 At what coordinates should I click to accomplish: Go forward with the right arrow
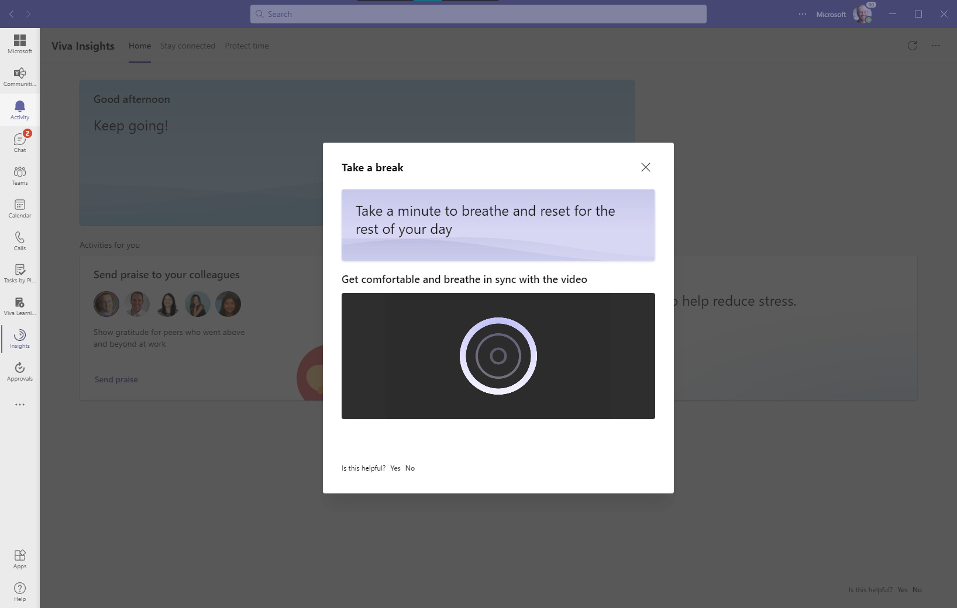(28, 14)
